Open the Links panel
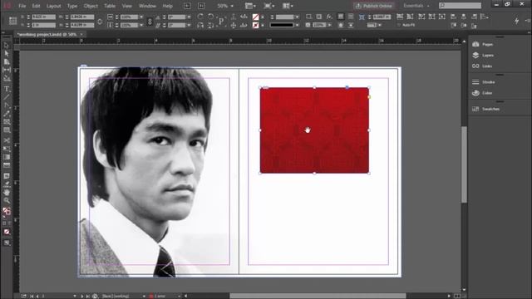This screenshot has height=299, width=532. pyautogui.click(x=482, y=66)
